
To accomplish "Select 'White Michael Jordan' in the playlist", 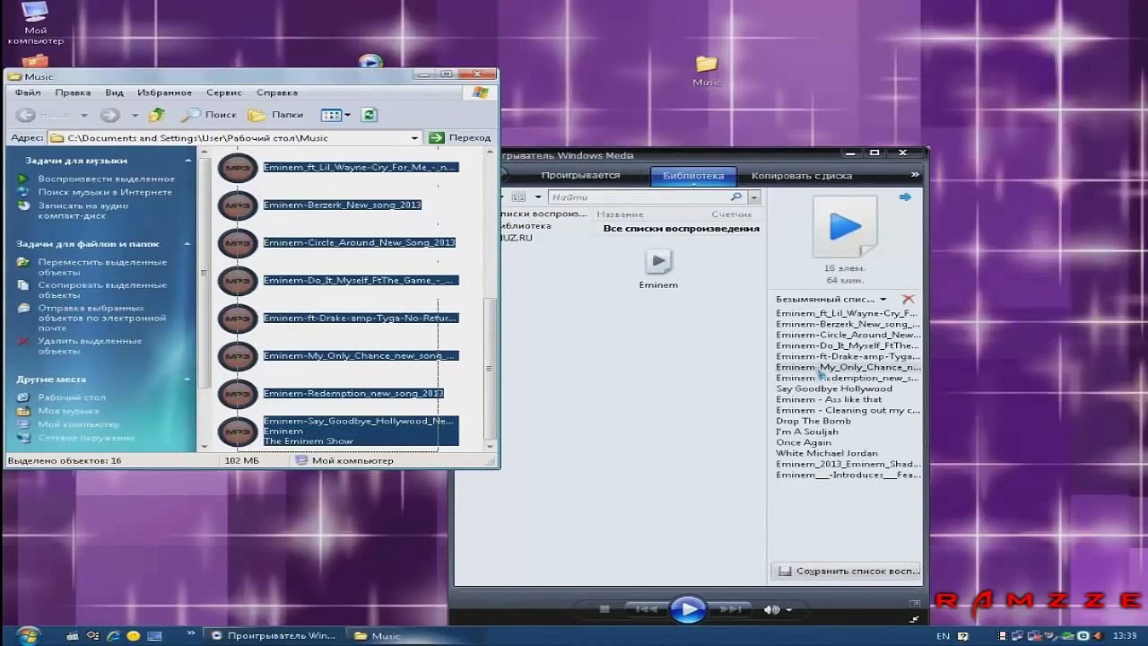I will coord(827,453).
